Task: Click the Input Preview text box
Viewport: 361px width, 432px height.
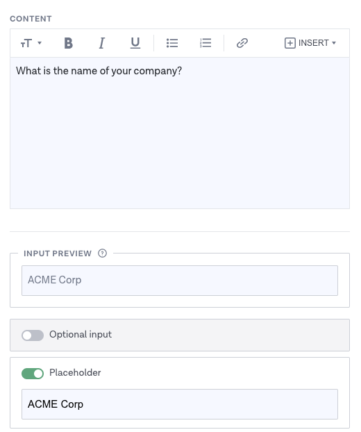Action: coord(180,281)
